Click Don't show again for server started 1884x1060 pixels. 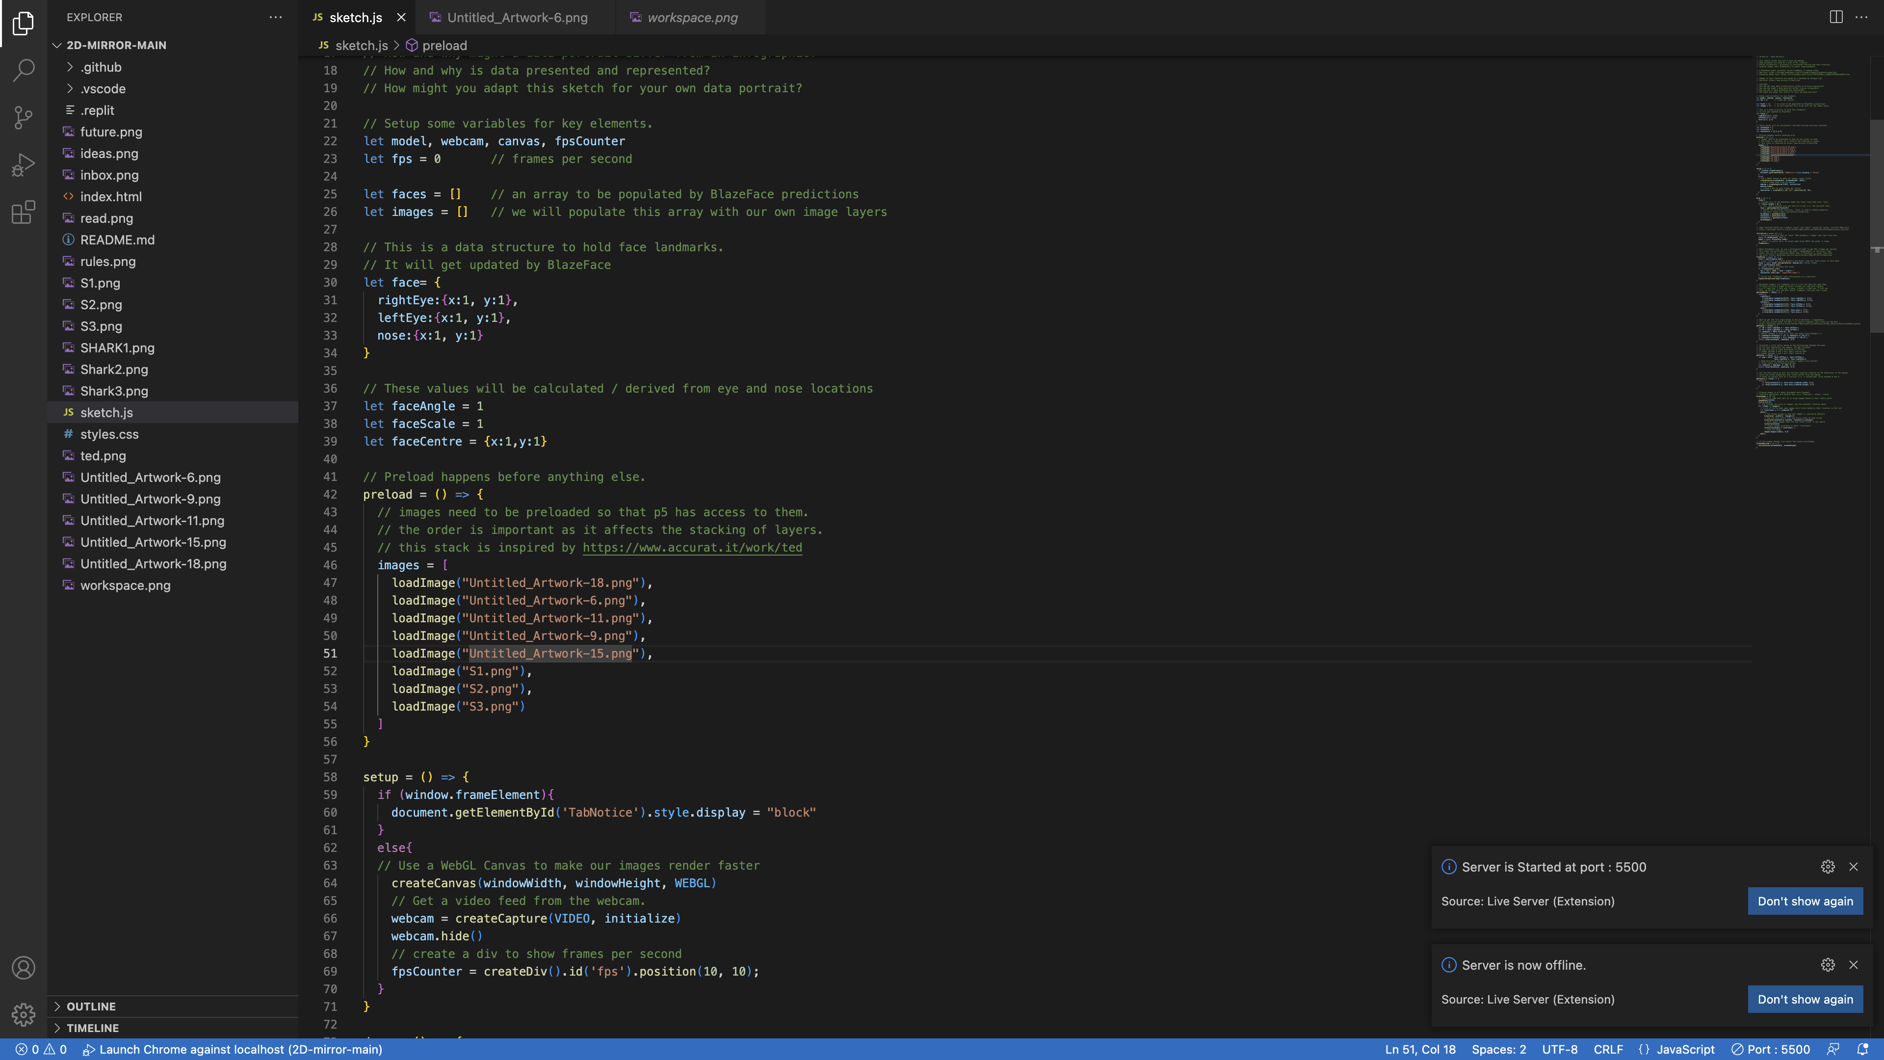click(x=1805, y=901)
